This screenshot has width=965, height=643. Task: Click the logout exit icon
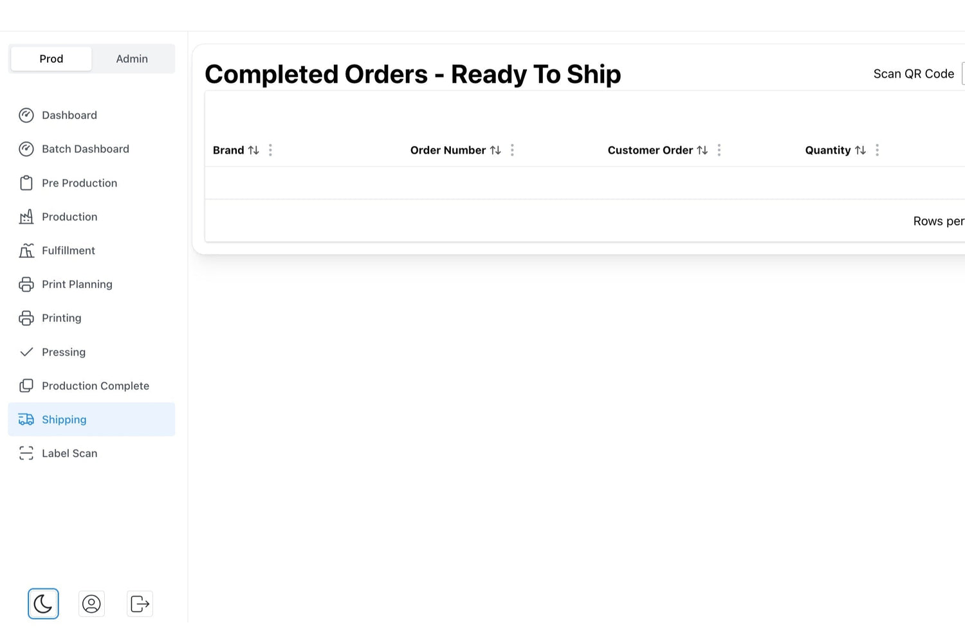[x=140, y=604]
